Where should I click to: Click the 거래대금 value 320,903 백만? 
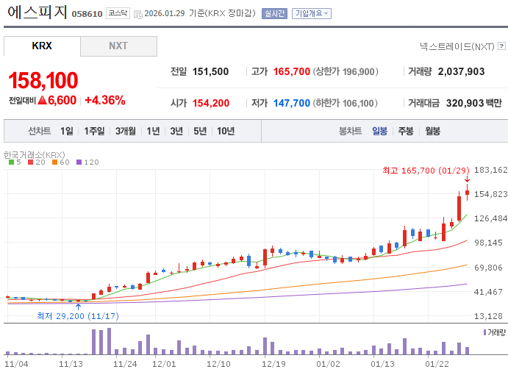[474, 103]
